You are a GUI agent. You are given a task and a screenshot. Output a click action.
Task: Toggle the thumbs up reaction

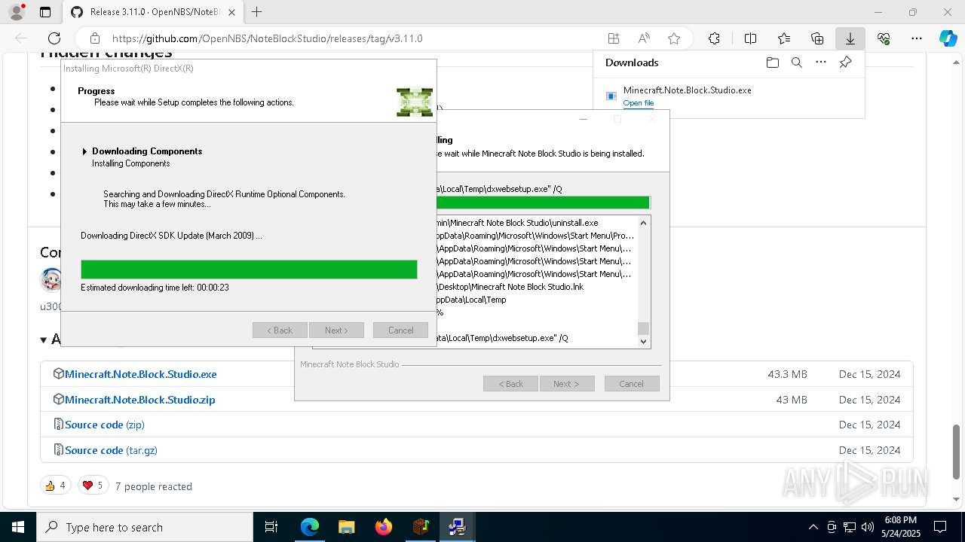55,486
